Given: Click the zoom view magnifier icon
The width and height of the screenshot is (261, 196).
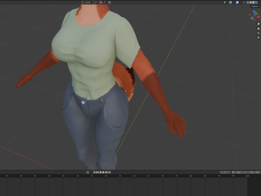Looking at the screenshot, I should [258, 24].
